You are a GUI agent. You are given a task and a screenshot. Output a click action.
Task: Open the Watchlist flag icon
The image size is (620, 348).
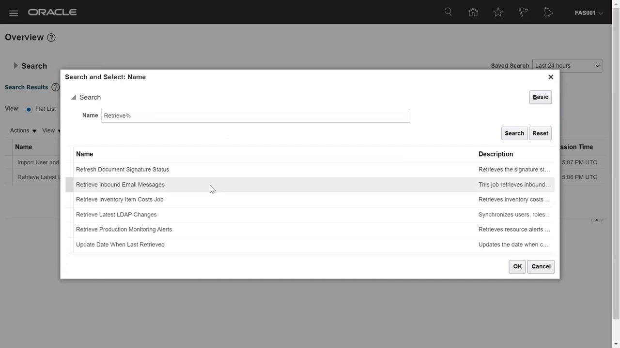pos(523,12)
